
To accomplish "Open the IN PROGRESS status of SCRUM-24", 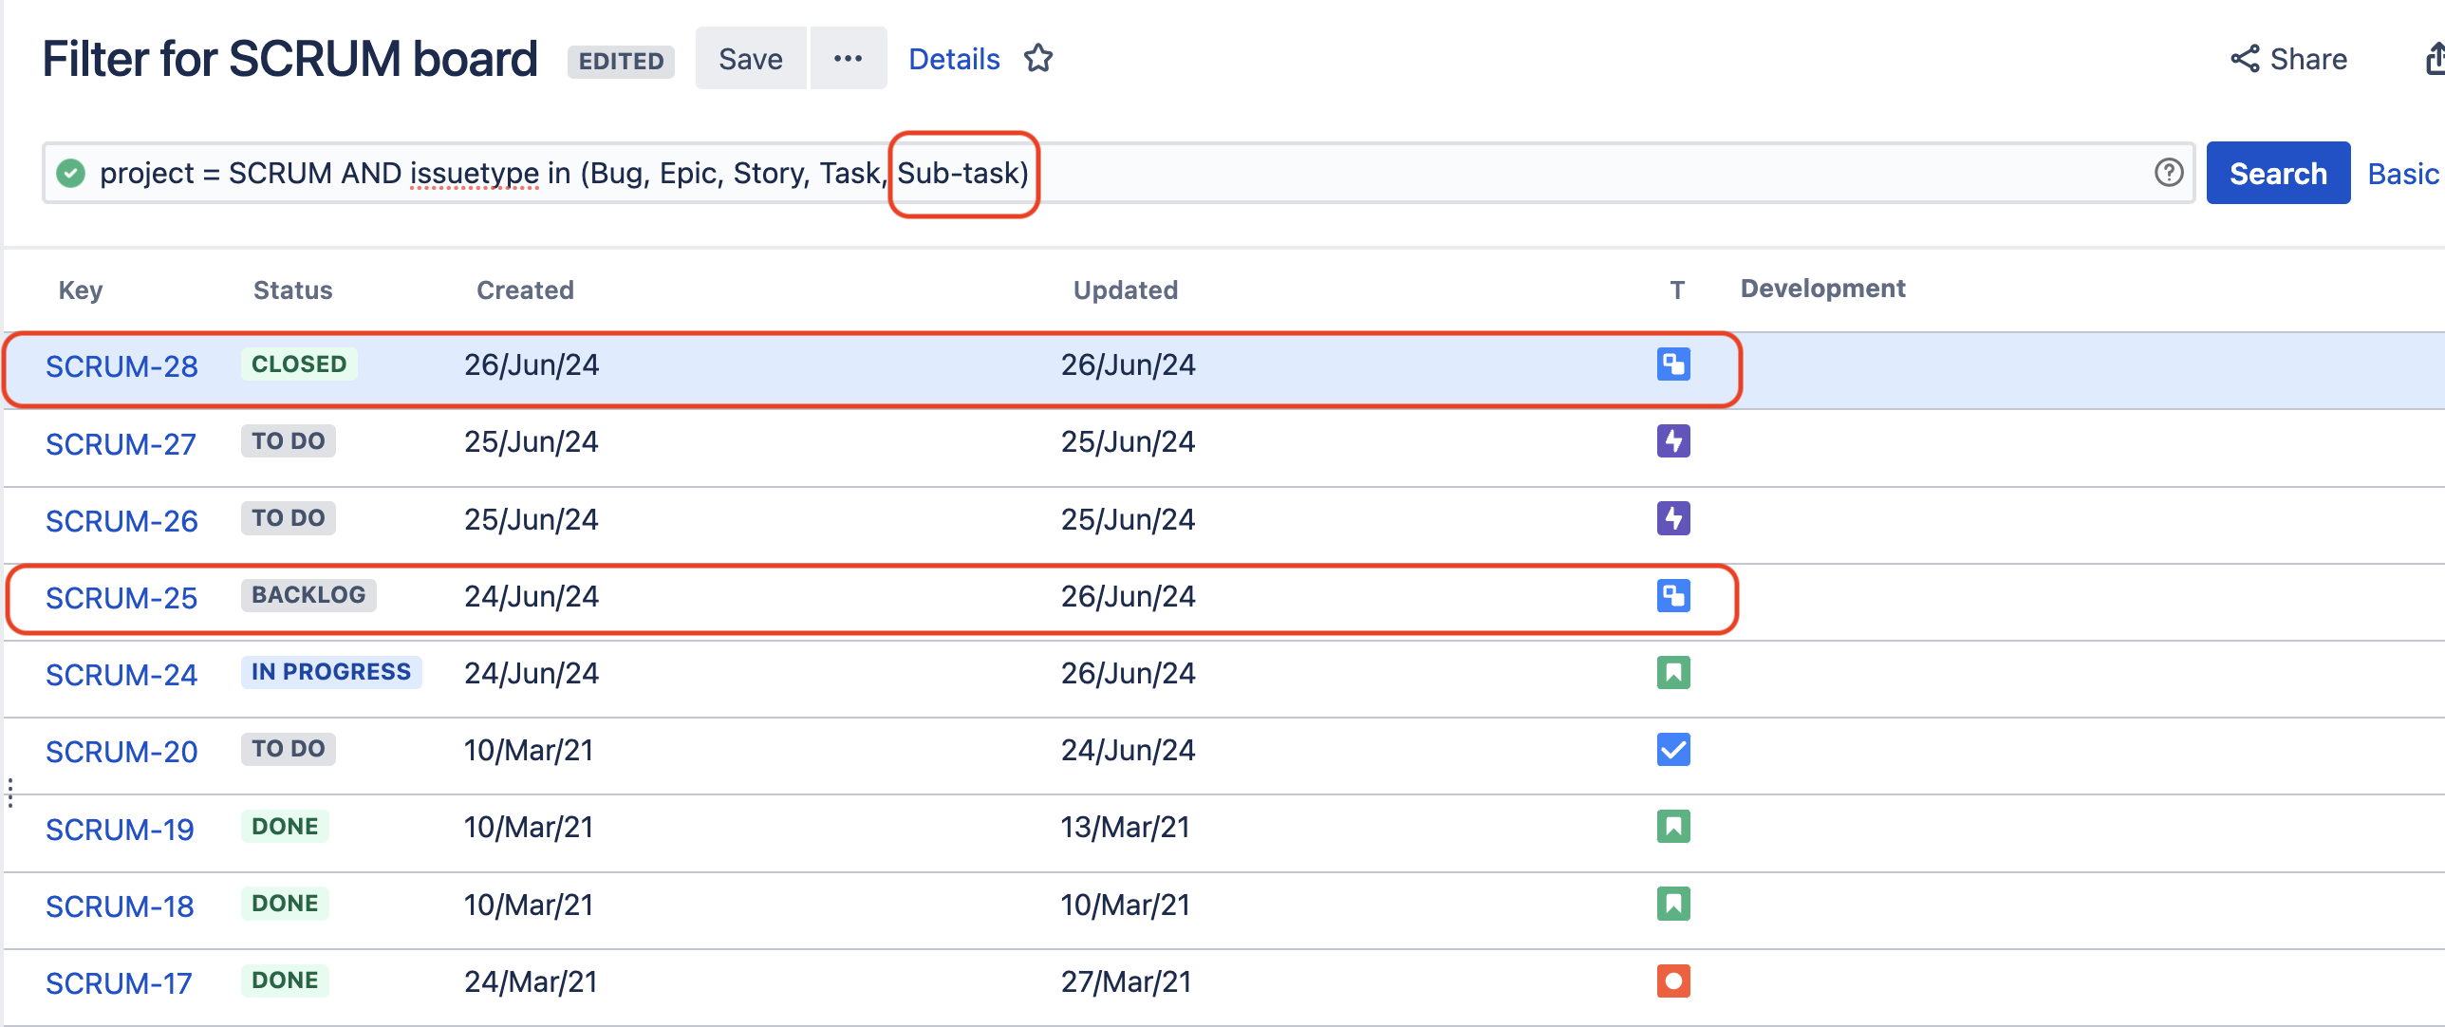I will coord(330,672).
